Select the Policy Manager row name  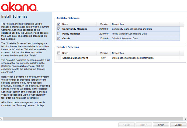click(x=71, y=34)
